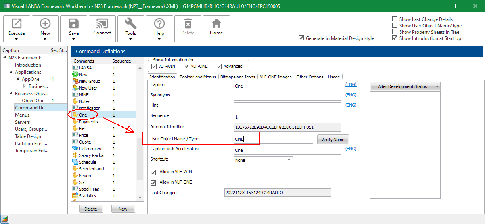Click the Quote command icon
485x224 pixels.
pos(75,142)
